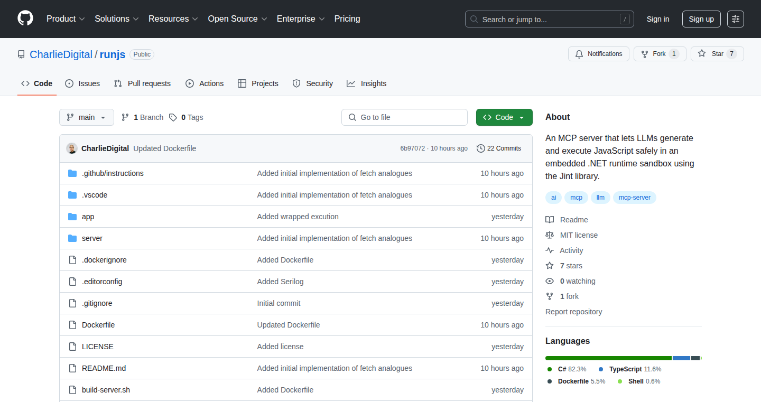Screen dimensions: 761x402
Task: Click the dark Dockerfile segment in languages bar
Action: pyautogui.click(x=695, y=358)
